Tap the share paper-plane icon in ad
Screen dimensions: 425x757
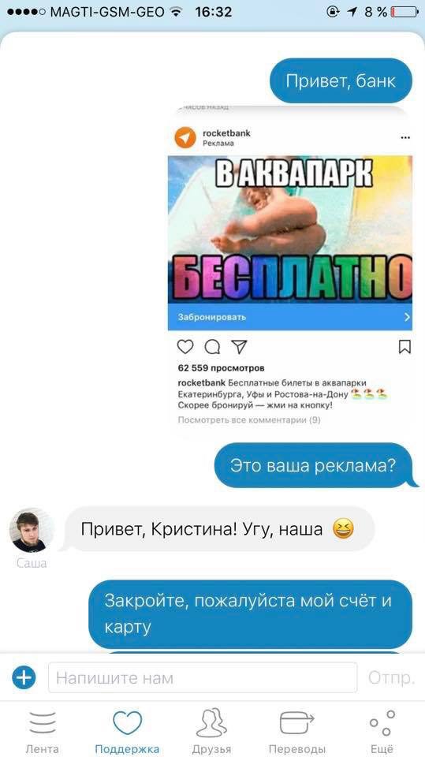click(239, 347)
